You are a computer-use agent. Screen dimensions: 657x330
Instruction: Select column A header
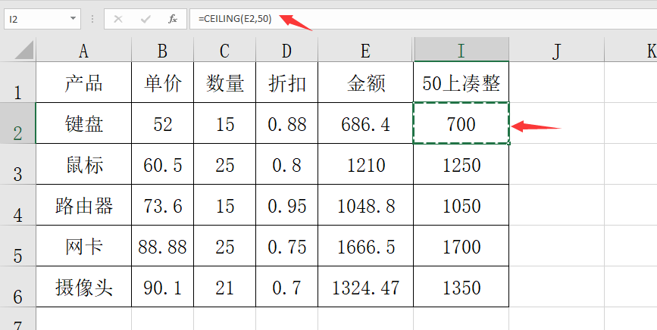tap(83, 51)
